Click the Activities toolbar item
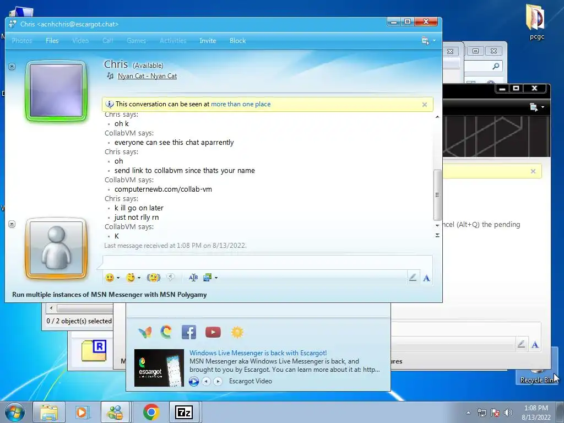 coord(173,41)
